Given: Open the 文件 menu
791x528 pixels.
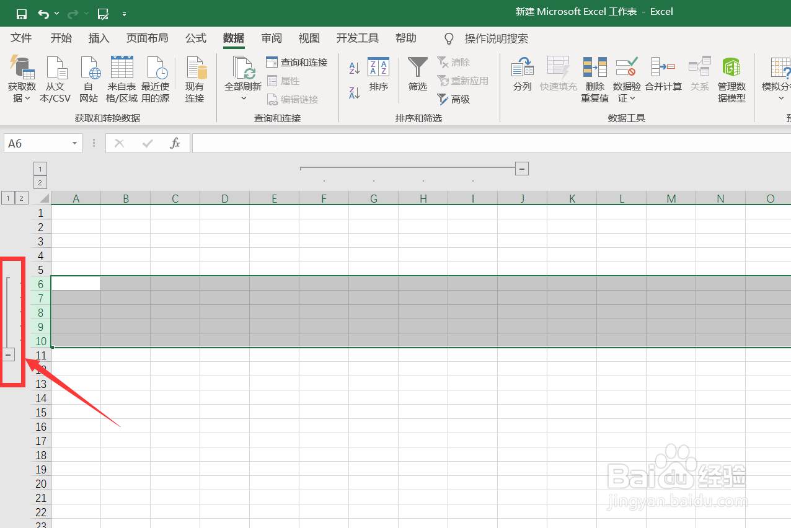Looking at the screenshot, I should [21, 38].
